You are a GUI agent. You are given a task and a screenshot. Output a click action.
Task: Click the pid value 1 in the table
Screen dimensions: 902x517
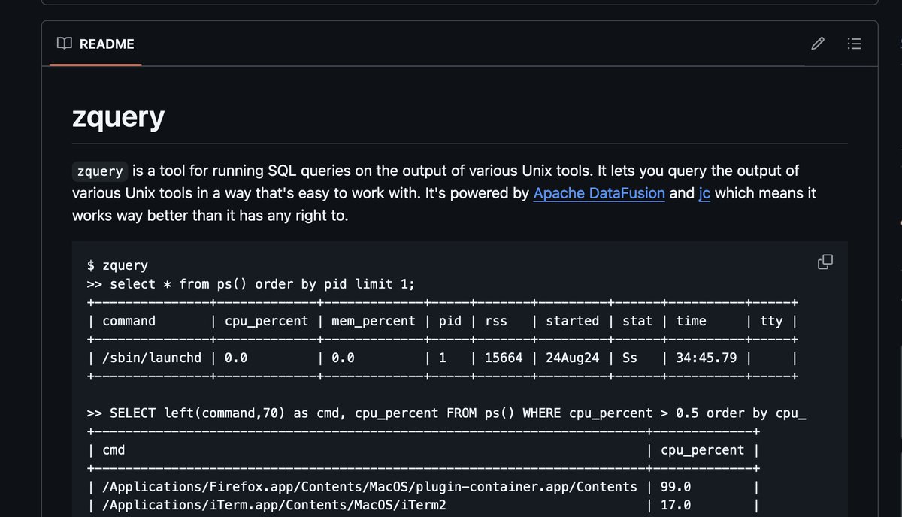(x=442, y=358)
